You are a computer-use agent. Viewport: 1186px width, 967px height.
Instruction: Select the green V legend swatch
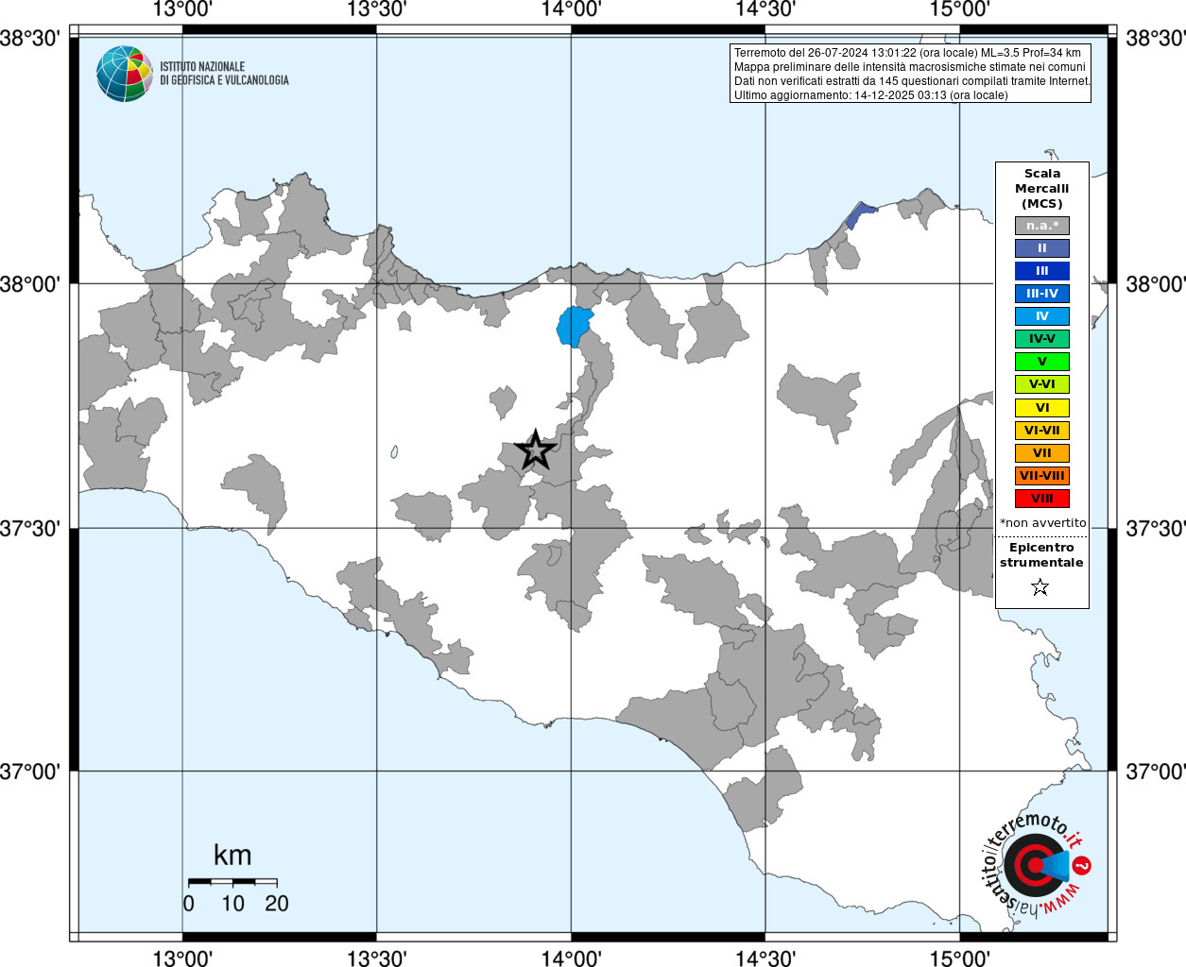click(1041, 362)
